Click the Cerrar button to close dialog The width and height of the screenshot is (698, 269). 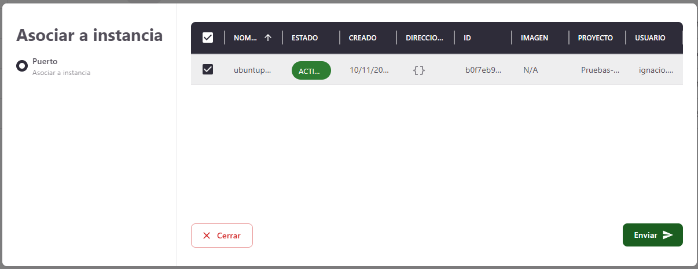click(222, 236)
